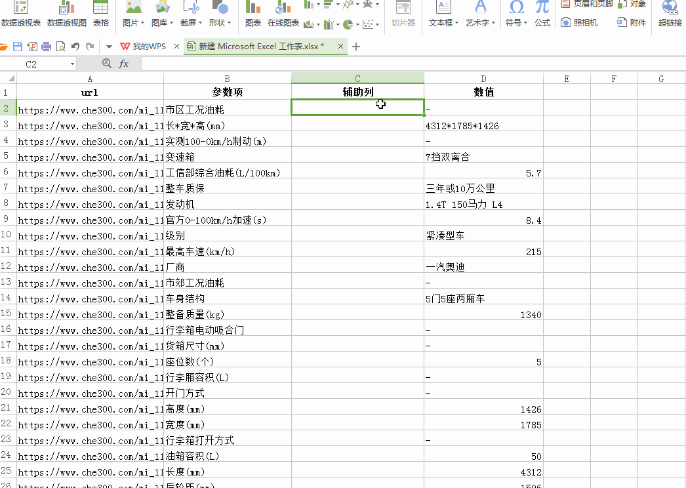This screenshot has width=686, height=488.
Task: Select column A header
Action: point(90,79)
